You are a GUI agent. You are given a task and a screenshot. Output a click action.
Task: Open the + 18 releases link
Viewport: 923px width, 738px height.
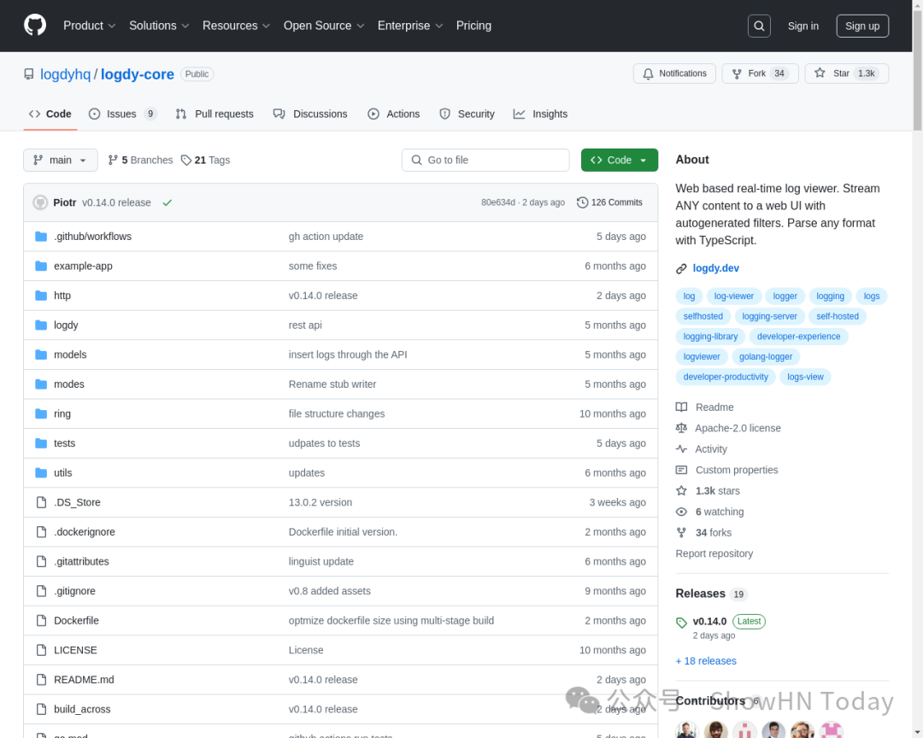(706, 661)
